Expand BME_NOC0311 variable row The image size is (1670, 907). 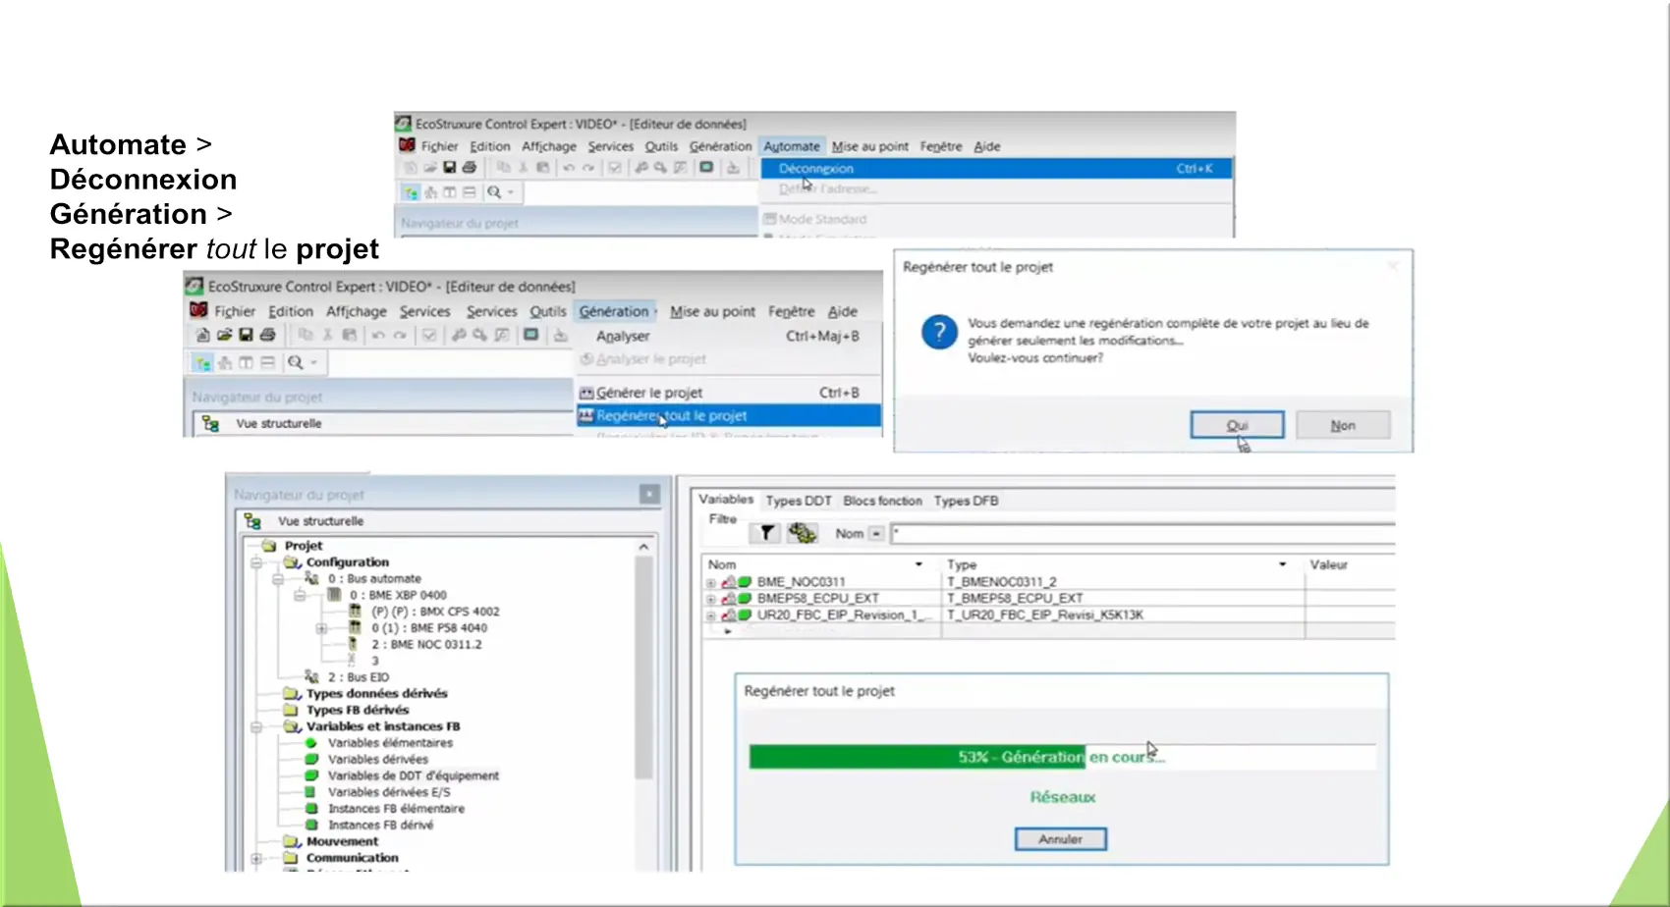pyautogui.click(x=710, y=582)
